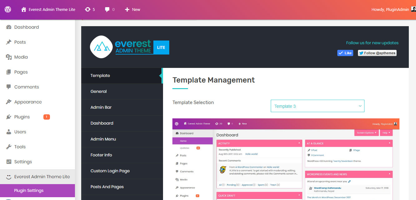Open updates icon showing 5 pending

click(88, 9)
